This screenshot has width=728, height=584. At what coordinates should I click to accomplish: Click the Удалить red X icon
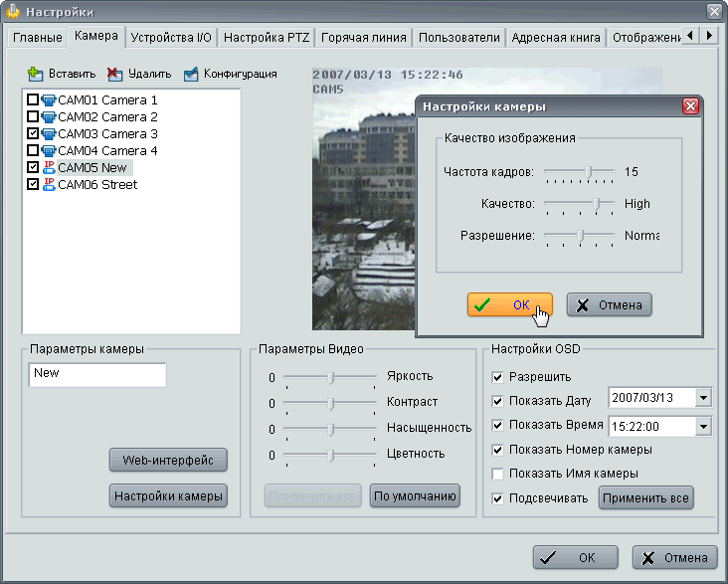pos(114,74)
